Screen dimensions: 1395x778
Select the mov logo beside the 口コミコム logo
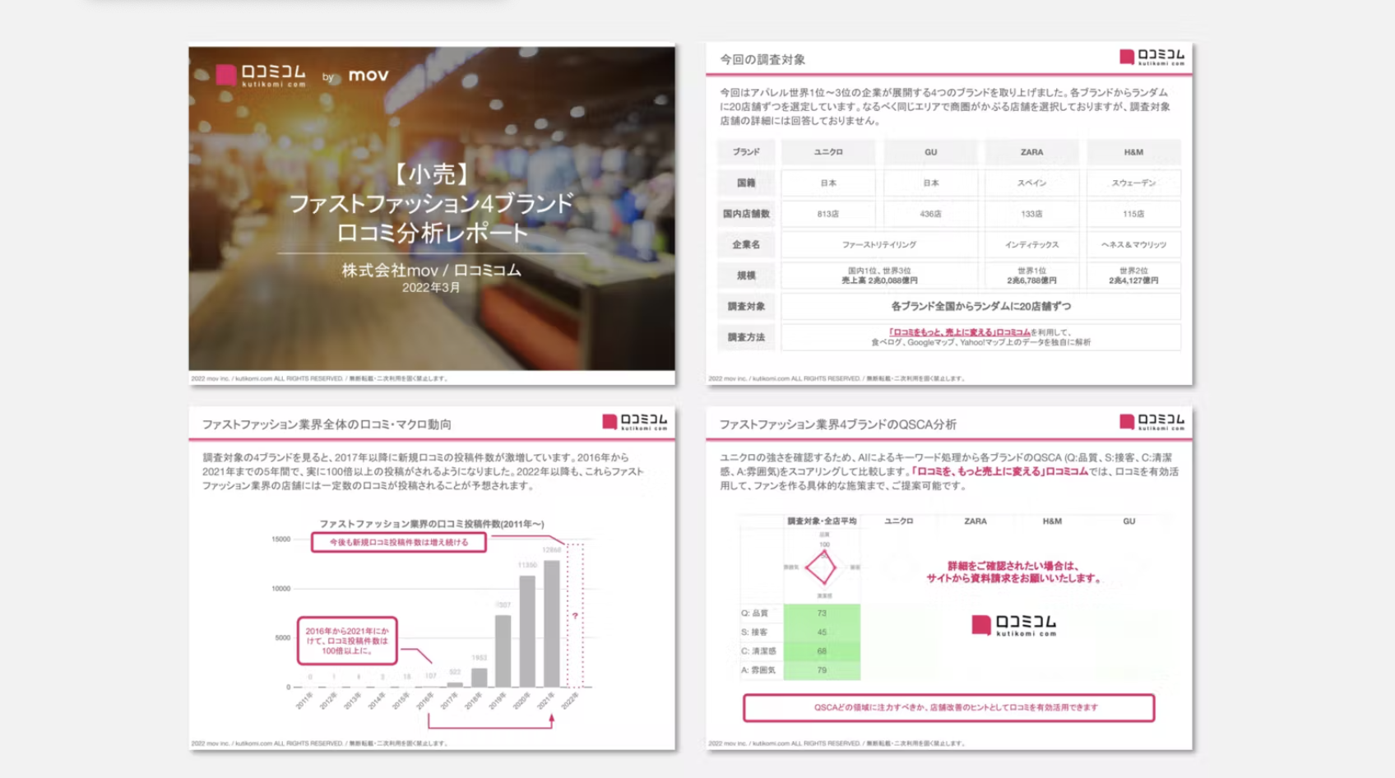coord(367,76)
